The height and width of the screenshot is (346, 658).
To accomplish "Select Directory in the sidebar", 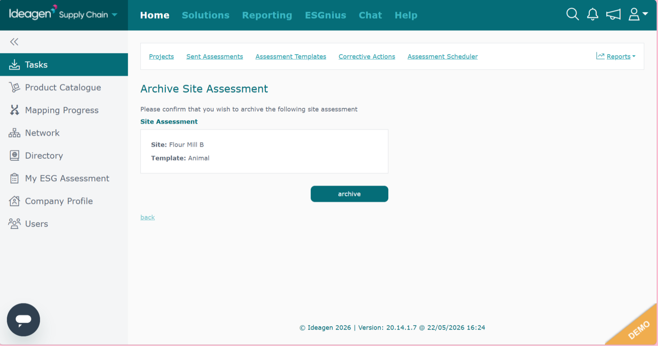I will point(64,155).
